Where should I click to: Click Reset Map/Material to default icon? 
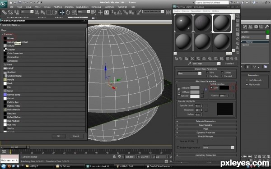[x=192, y=59]
